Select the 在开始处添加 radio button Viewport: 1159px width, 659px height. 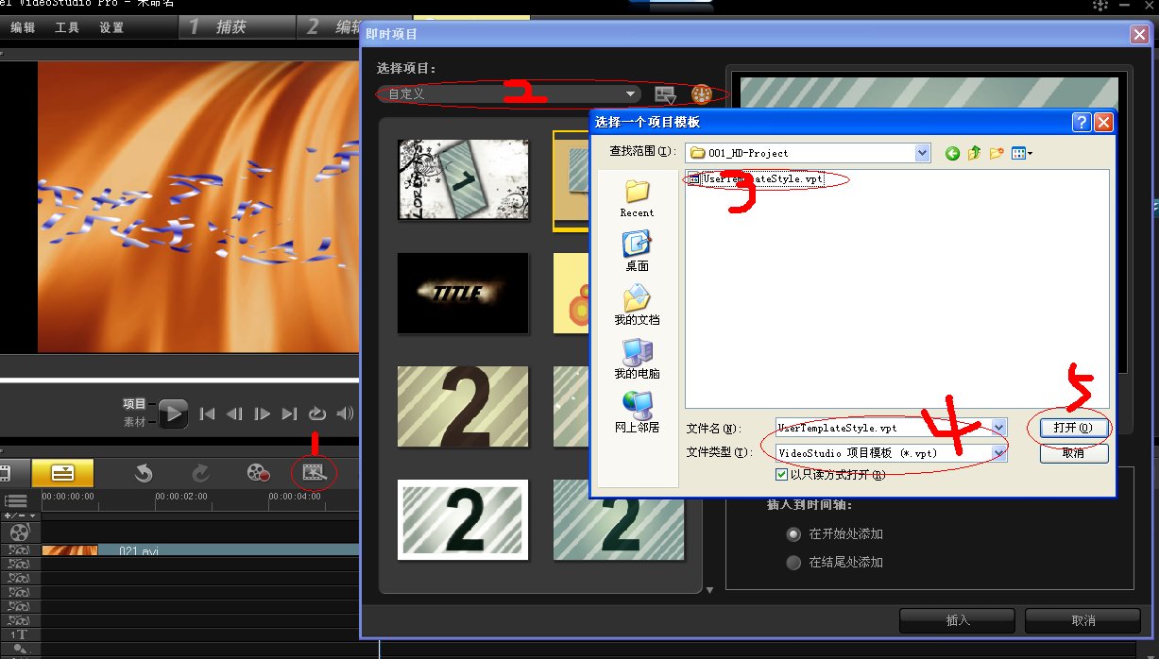(x=793, y=534)
